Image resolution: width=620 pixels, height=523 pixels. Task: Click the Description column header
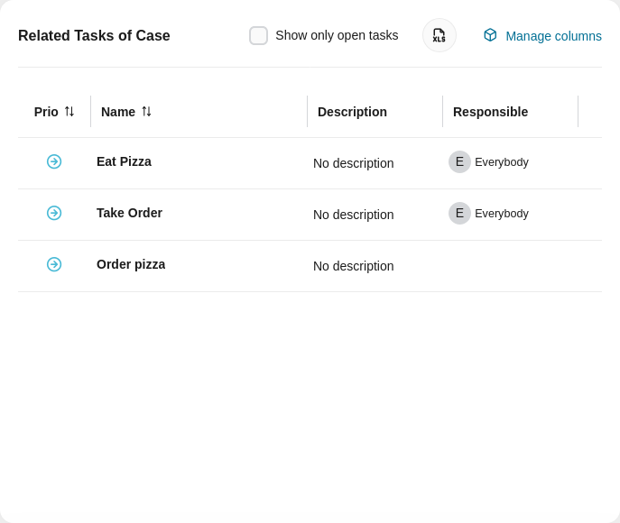352,112
